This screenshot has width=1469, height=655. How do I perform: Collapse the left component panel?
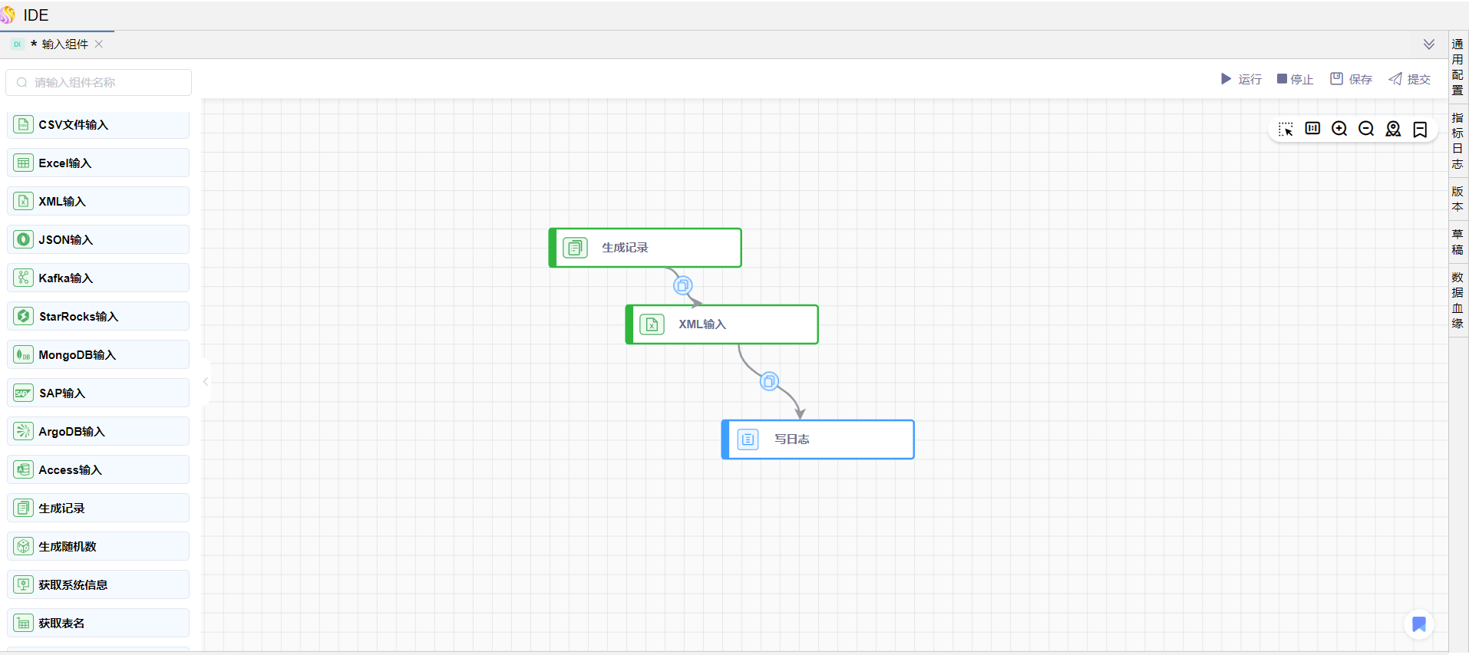[x=206, y=381]
